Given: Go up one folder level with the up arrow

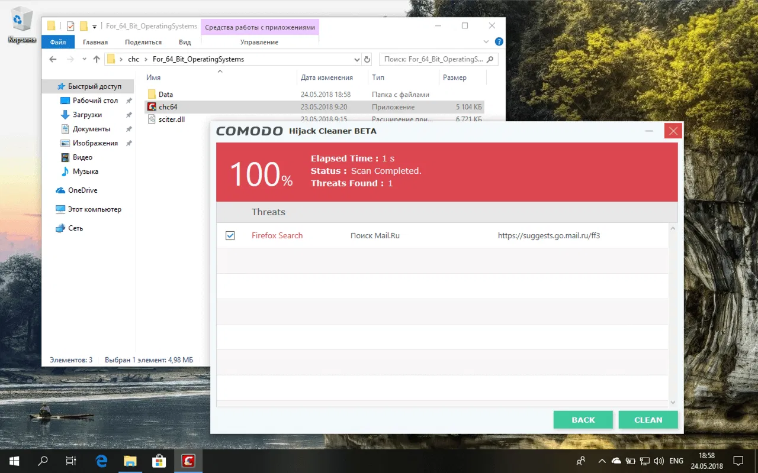Looking at the screenshot, I should click(97, 59).
